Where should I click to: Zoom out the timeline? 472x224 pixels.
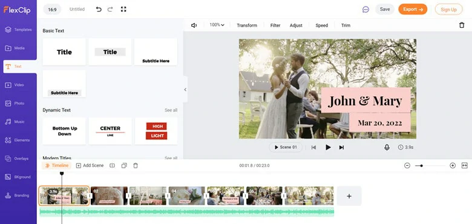[x=407, y=165]
